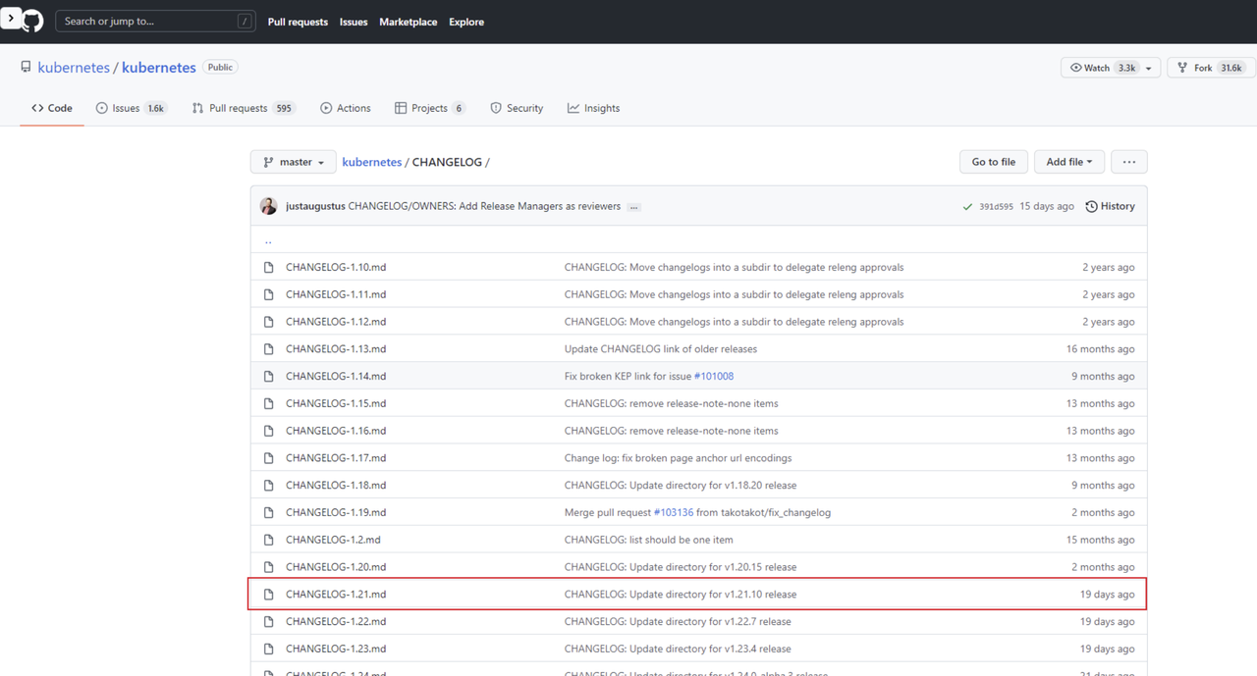The height and width of the screenshot is (676, 1257).
Task: Open CHANGELOG-1.22.md file
Action: [x=336, y=621]
